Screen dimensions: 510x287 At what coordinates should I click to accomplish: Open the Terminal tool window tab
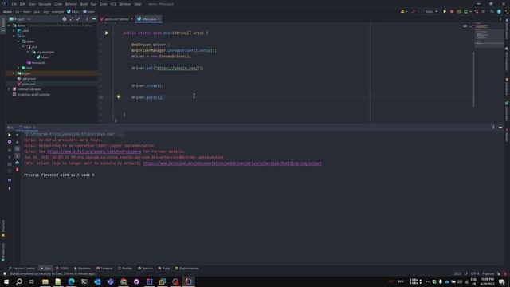[104, 269]
